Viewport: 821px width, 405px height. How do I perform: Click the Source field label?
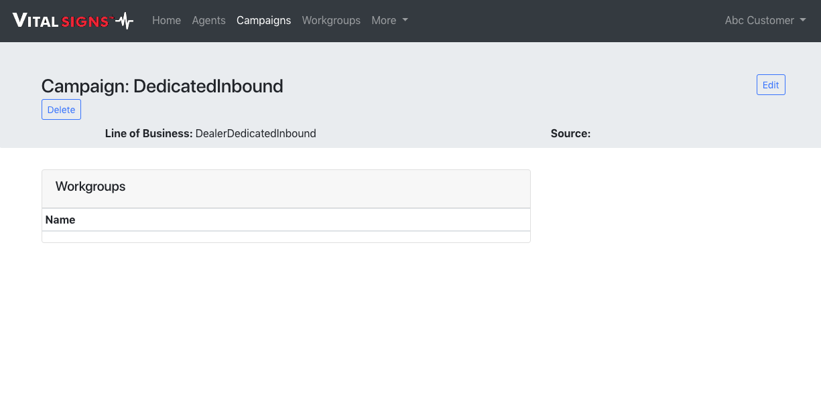[x=570, y=133]
